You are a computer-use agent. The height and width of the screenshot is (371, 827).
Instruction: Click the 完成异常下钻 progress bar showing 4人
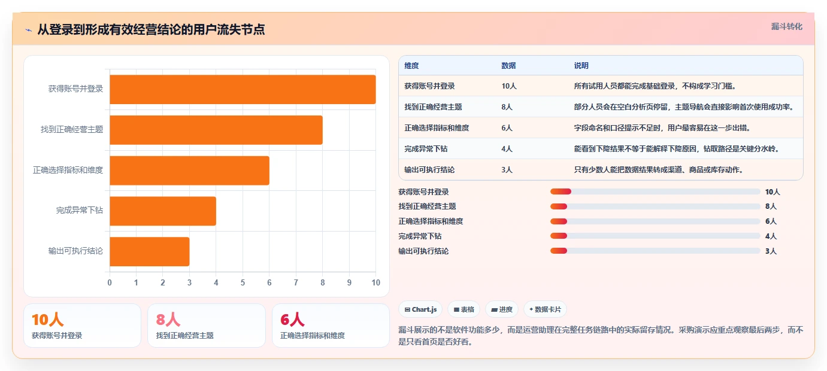655,236
